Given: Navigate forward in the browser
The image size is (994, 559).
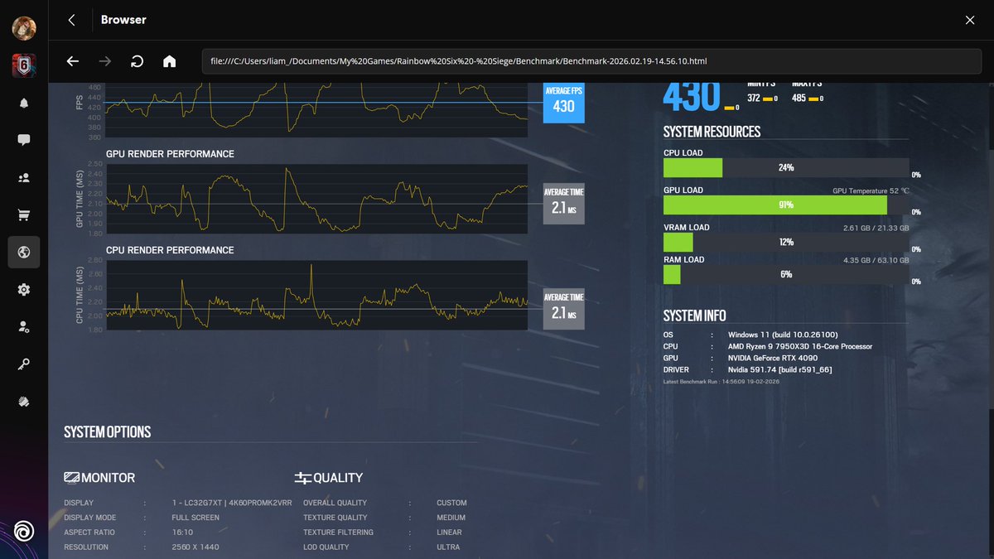Looking at the screenshot, I should coord(105,61).
